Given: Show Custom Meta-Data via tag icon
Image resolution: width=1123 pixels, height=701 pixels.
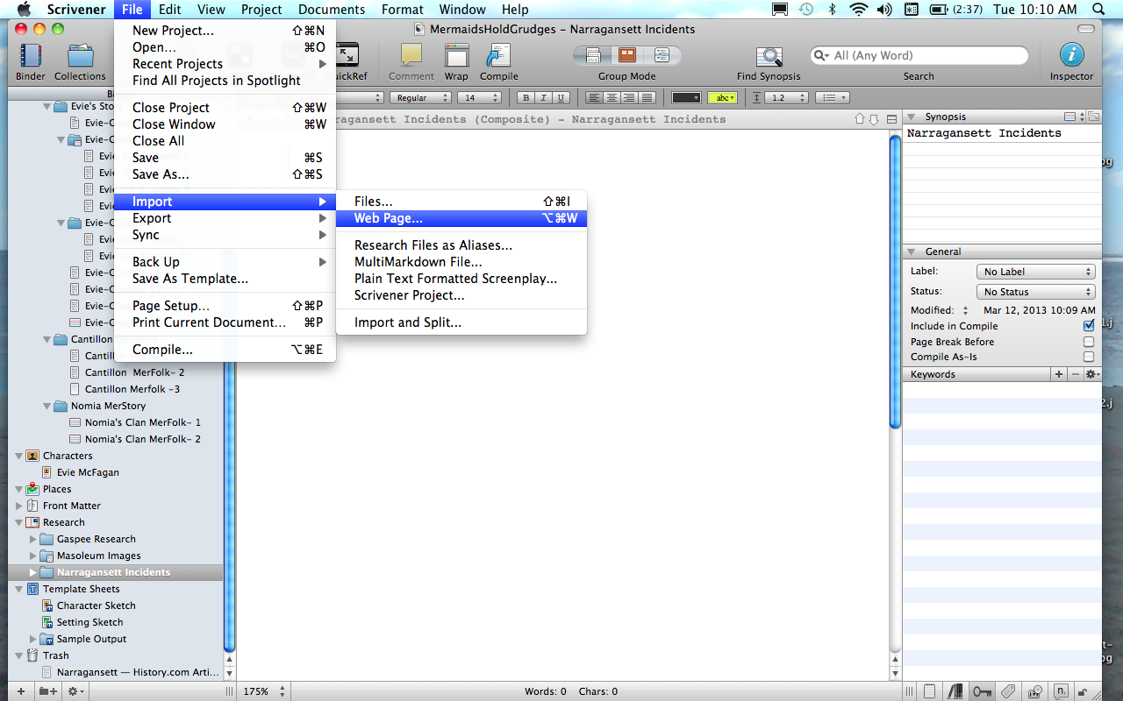Looking at the screenshot, I should point(1008,691).
